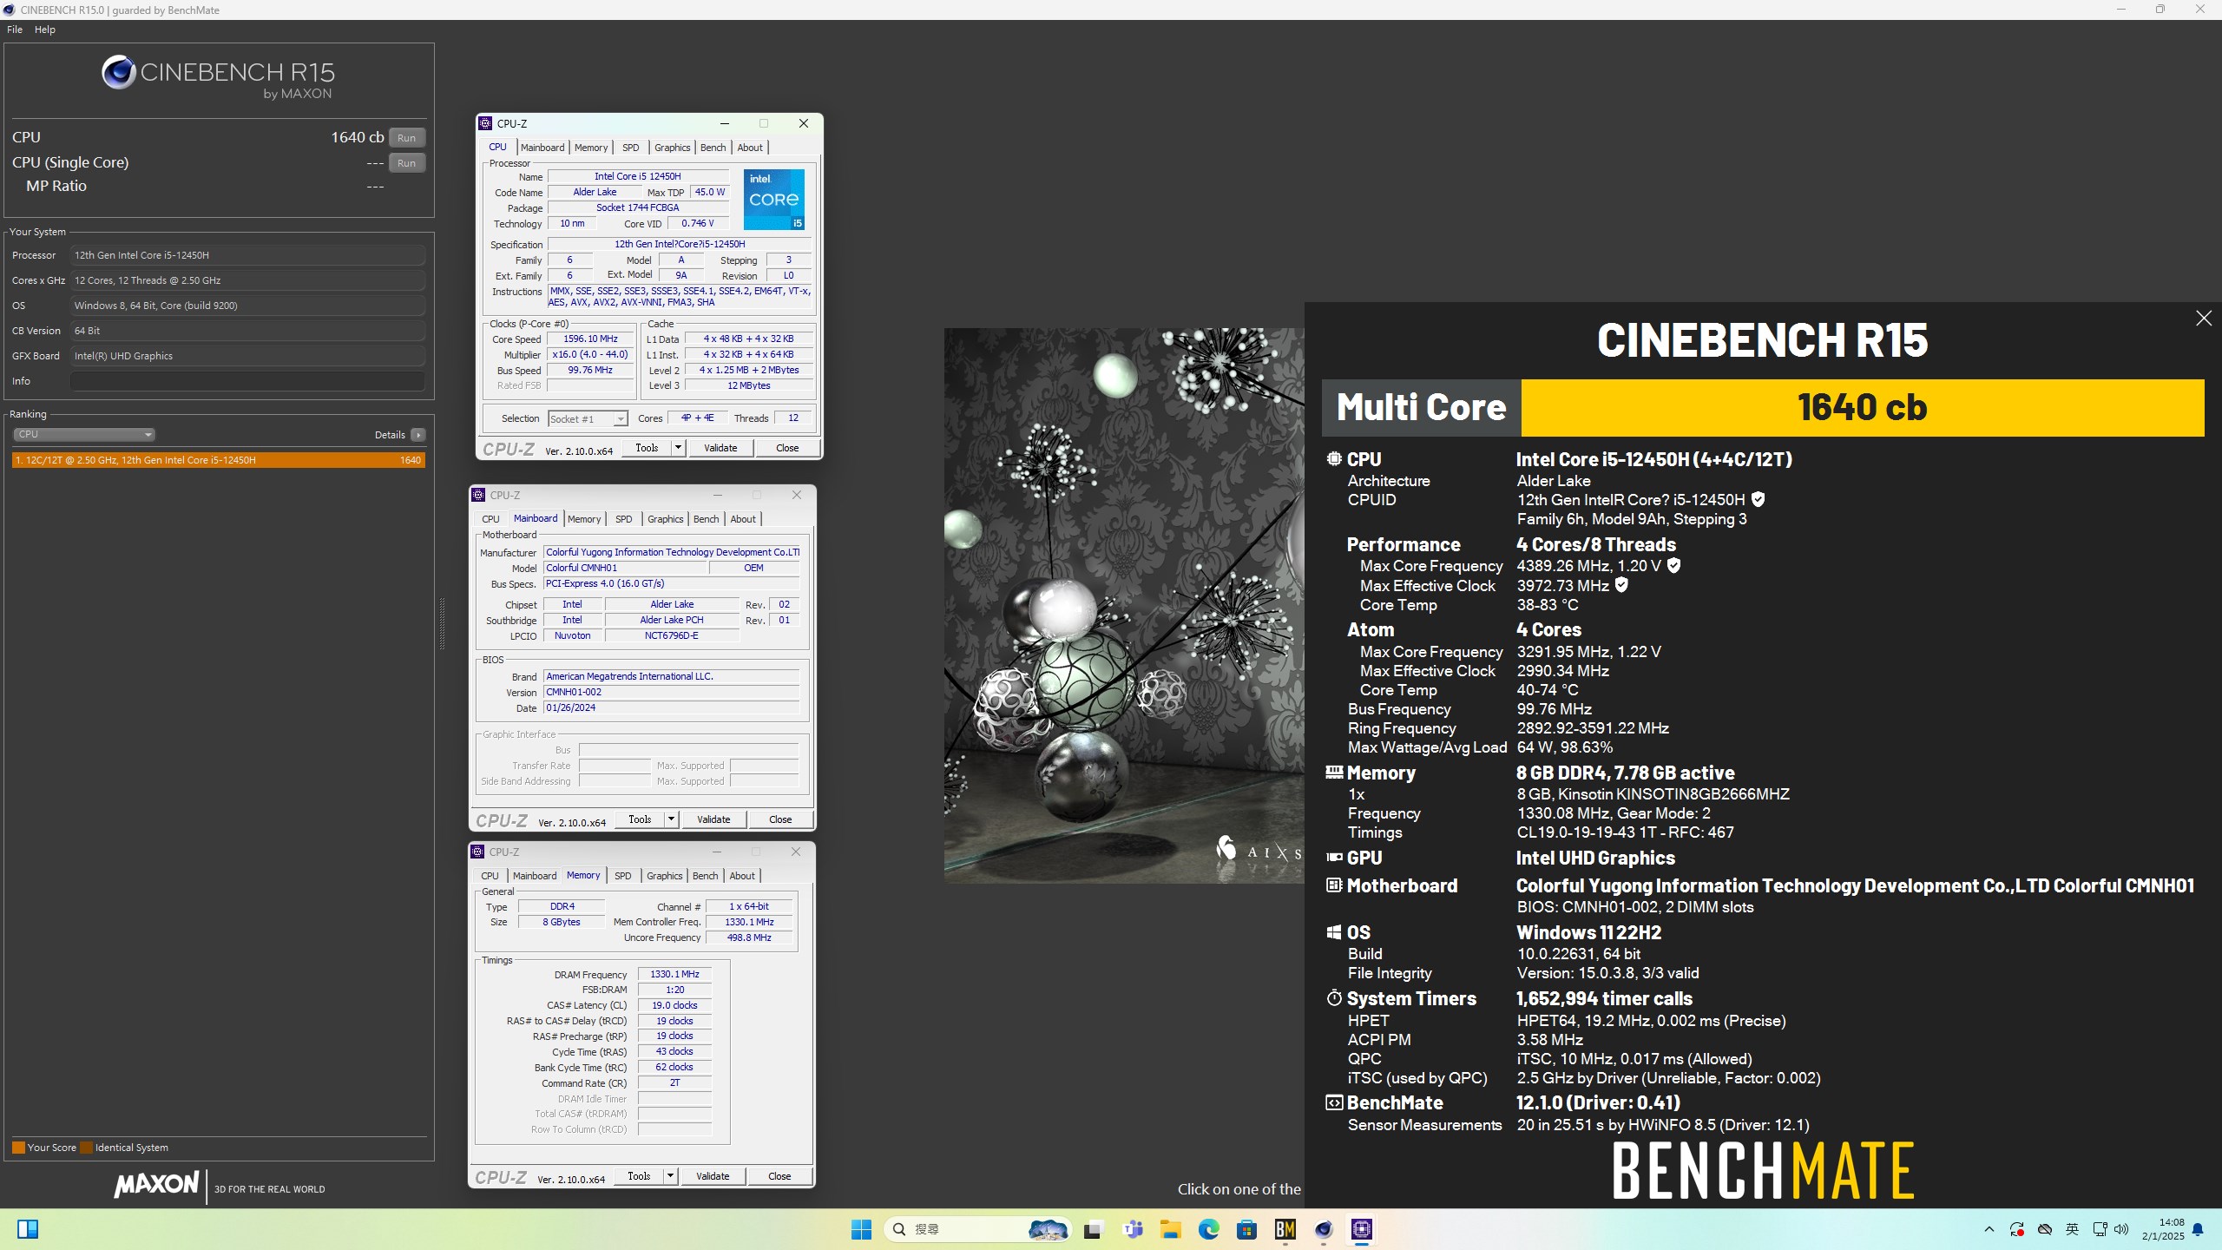The image size is (2222, 1250).
Task: Click Close button in top CPU-Z window
Action: pyautogui.click(x=787, y=448)
